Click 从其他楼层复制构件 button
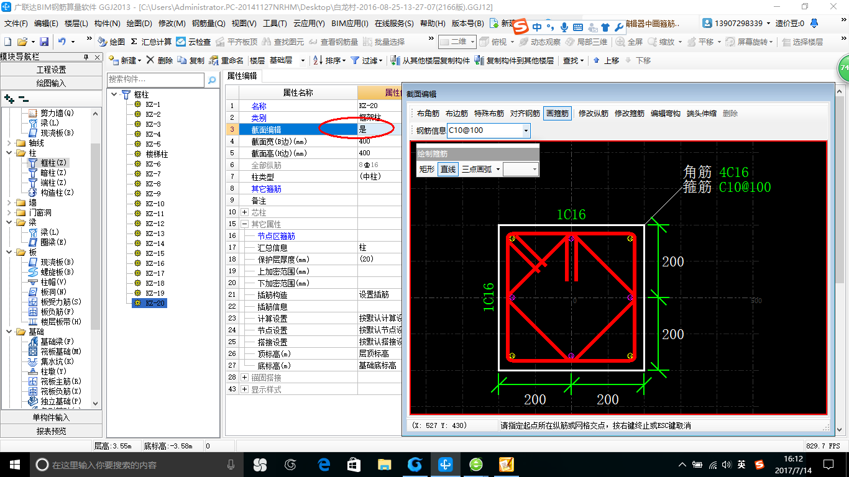 [x=430, y=60]
